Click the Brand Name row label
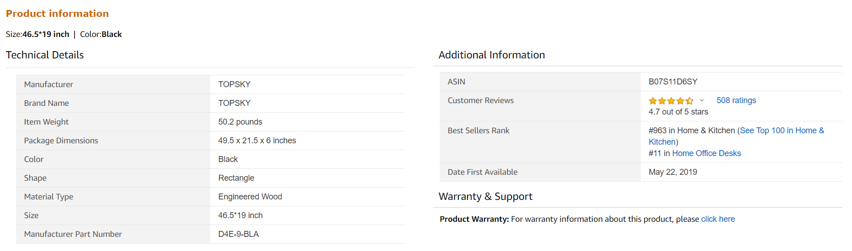Image resolution: width=852 pixels, height=251 pixels. click(x=47, y=103)
